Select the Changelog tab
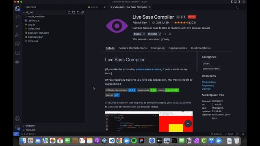 [x=158, y=48]
